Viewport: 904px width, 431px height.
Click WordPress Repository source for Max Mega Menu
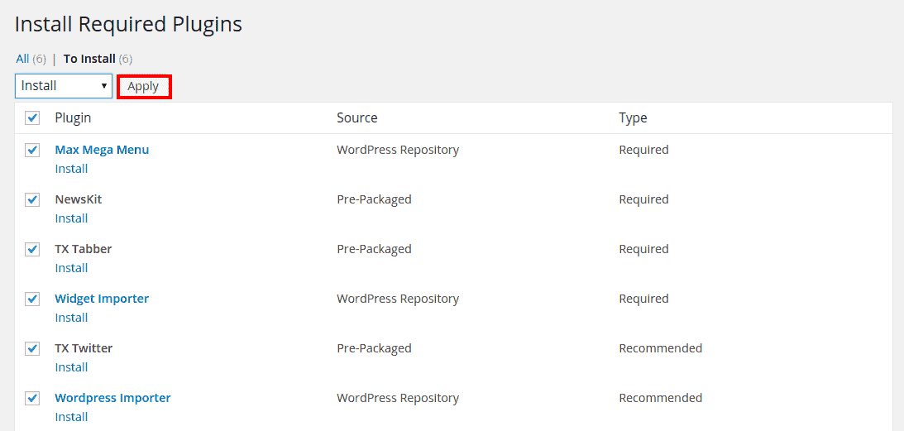coord(398,150)
